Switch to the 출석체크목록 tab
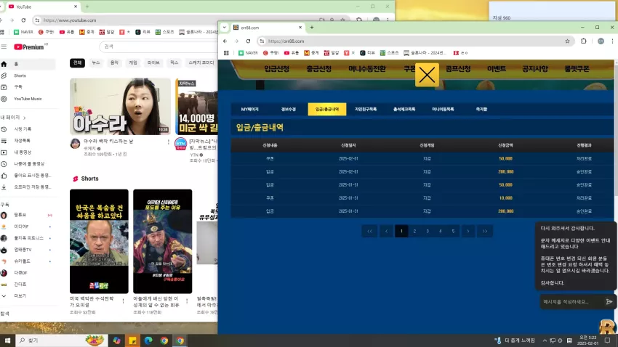 404,110
